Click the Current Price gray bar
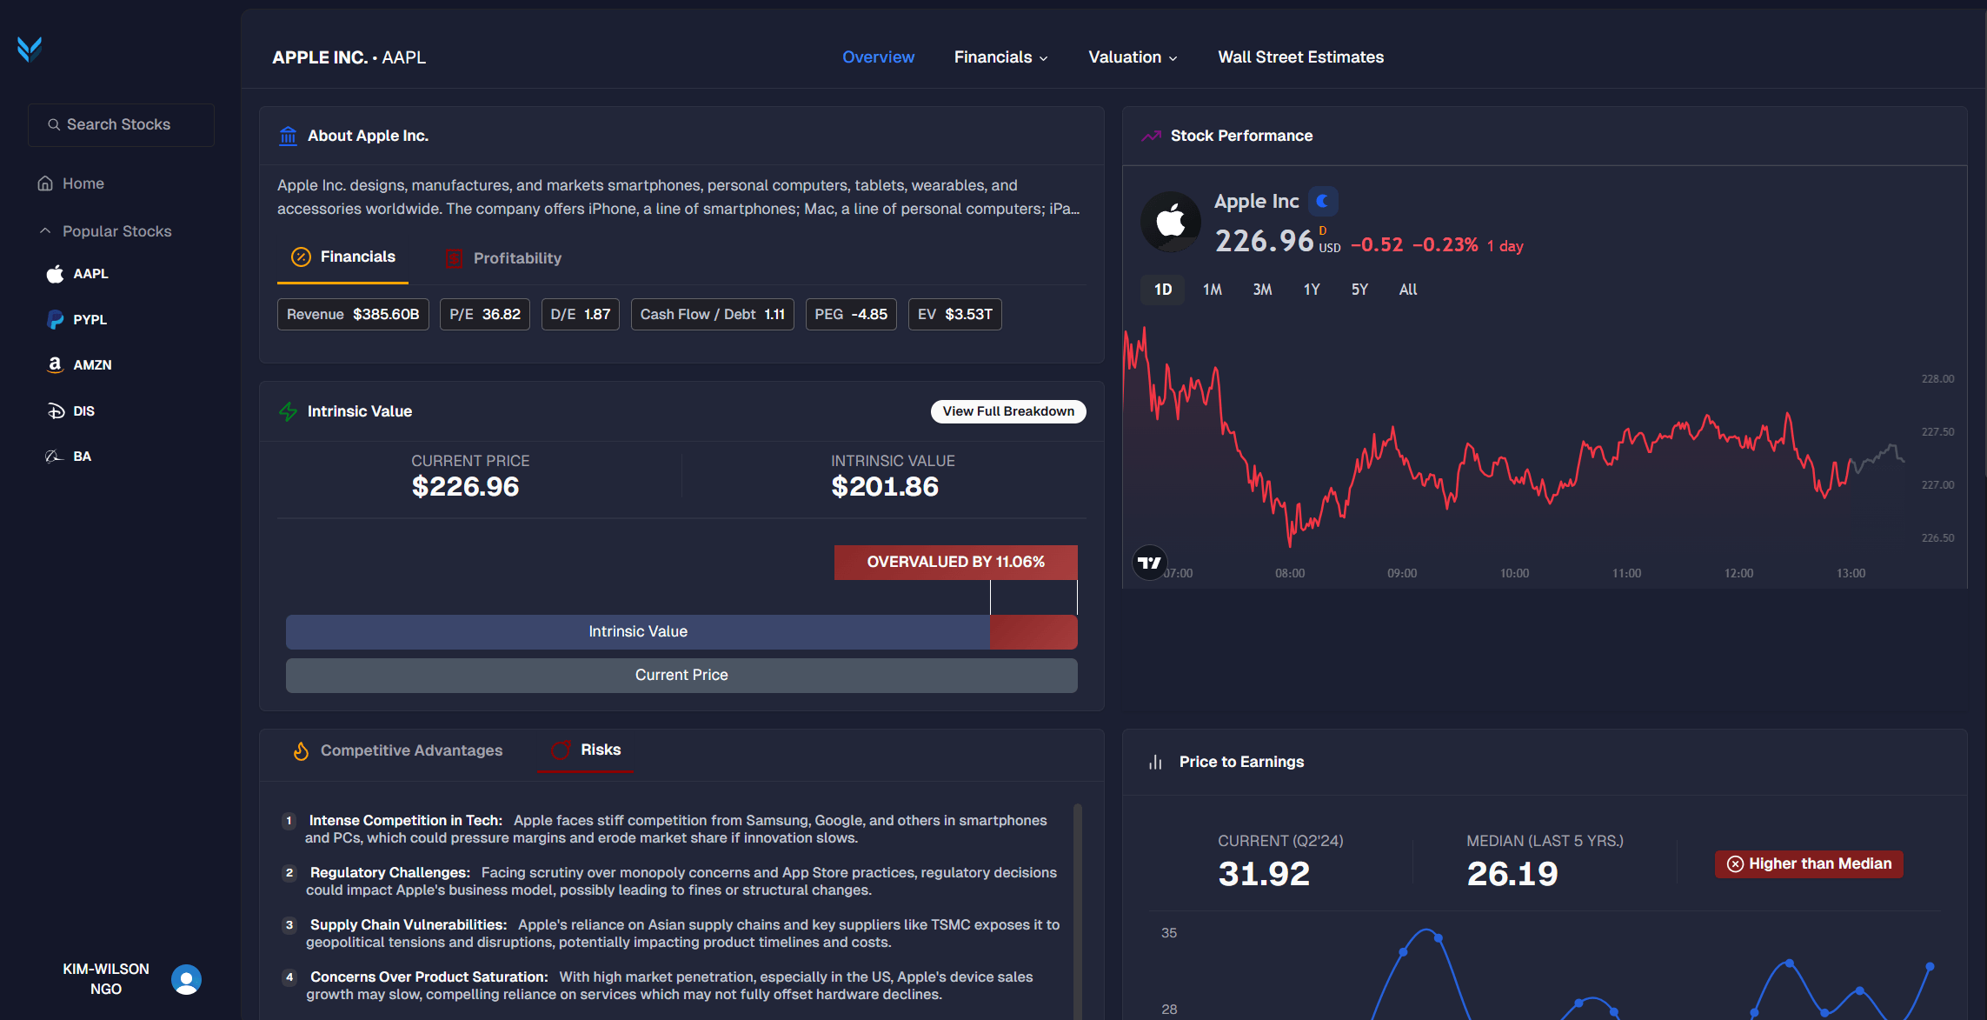The image size is (1987, 1020). (681, 676)
